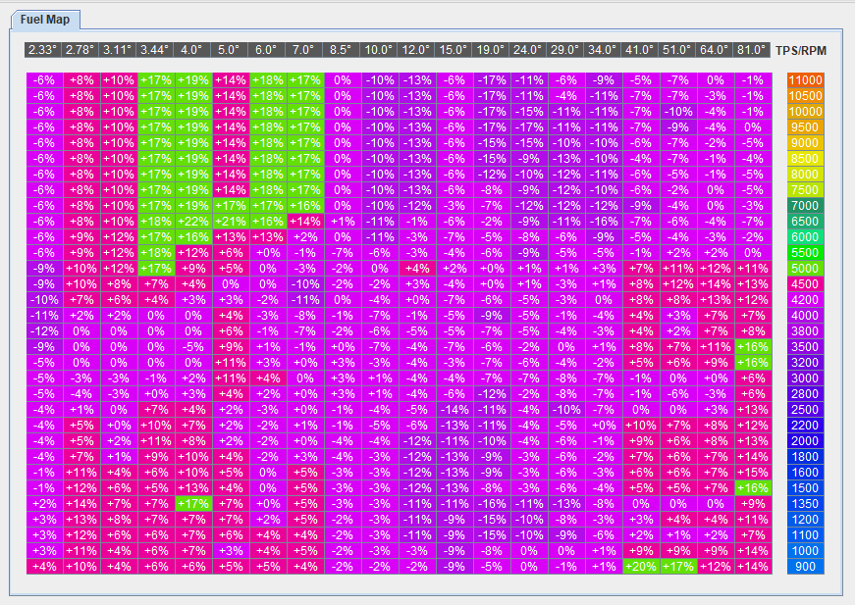This screenshot has height=605, width=855.
Task: Select the 81.0° TPS column header
Action: 751,50
